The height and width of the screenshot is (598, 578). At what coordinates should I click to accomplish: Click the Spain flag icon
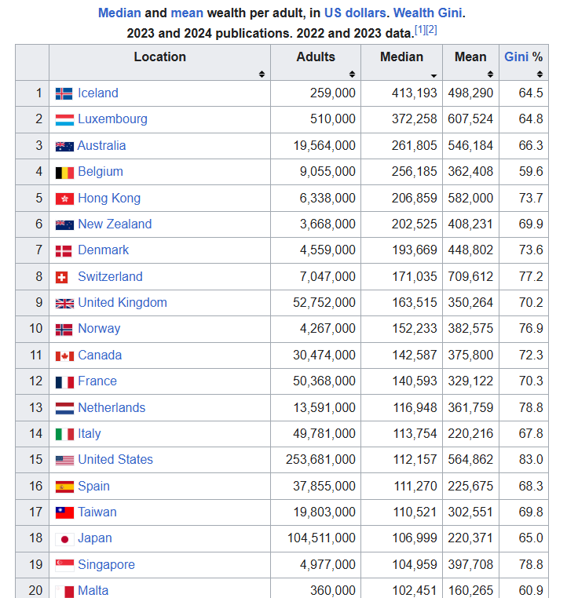click(x=64, y=487)
